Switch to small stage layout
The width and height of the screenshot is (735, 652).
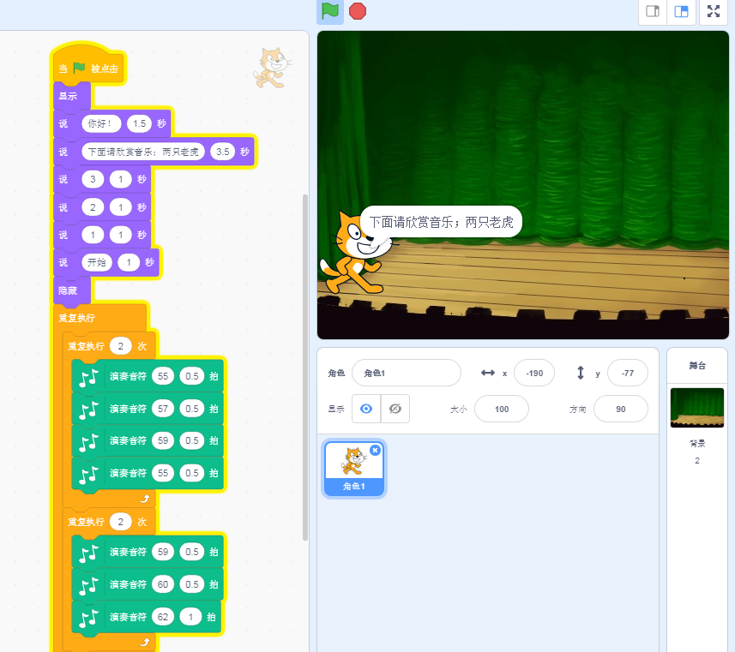coord(653,11)
